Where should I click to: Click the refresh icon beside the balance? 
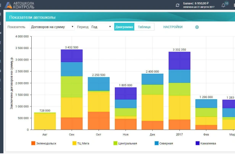[x=177, y=5]
